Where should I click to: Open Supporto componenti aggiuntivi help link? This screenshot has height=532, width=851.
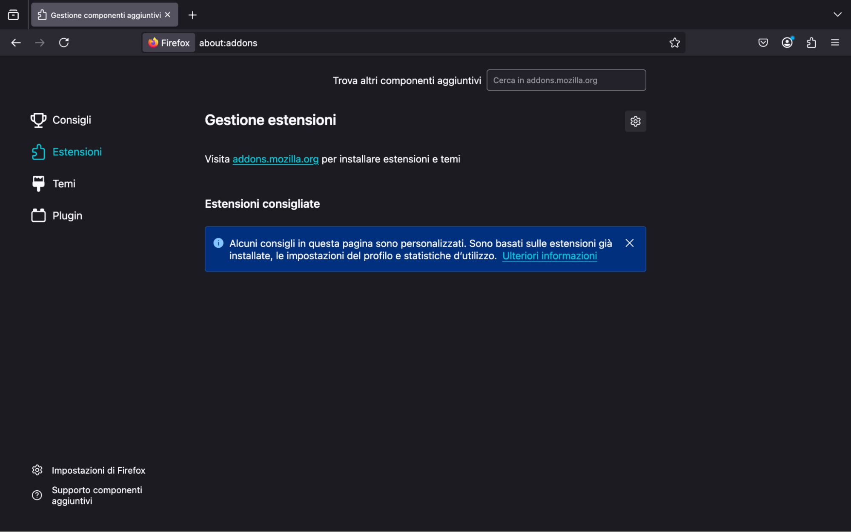coord(97,495)
